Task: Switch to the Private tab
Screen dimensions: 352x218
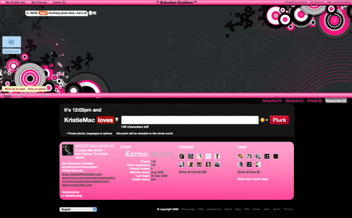Action: pos(314,100)
